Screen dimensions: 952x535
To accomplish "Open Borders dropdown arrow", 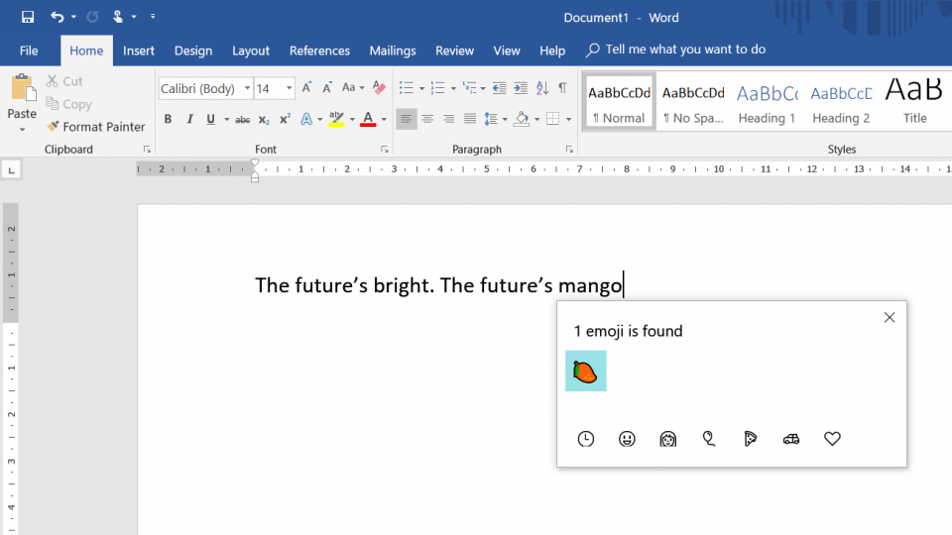I will coord(568,120).
